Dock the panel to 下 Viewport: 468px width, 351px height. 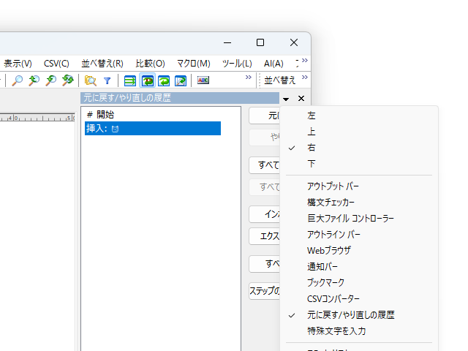pyautogui.click(x=359, y=164)
